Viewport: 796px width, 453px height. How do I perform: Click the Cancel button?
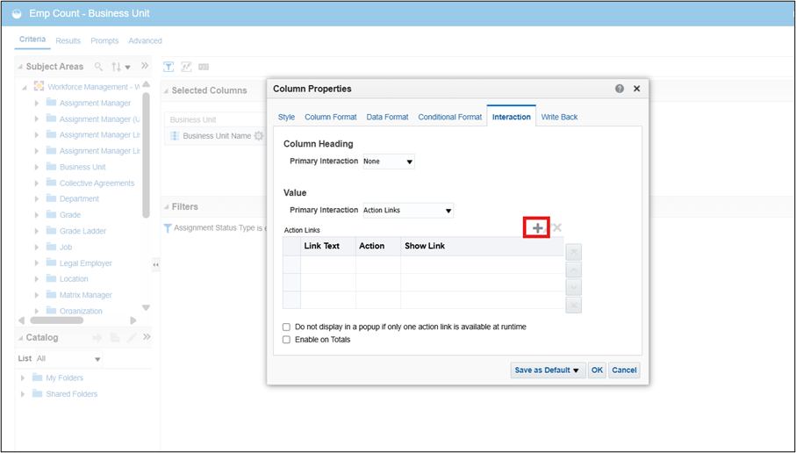(x=624, y=370)
